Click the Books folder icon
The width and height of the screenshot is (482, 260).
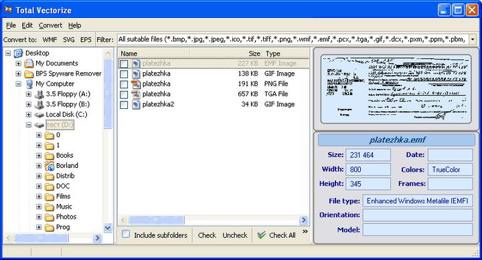tap(50, 156)
